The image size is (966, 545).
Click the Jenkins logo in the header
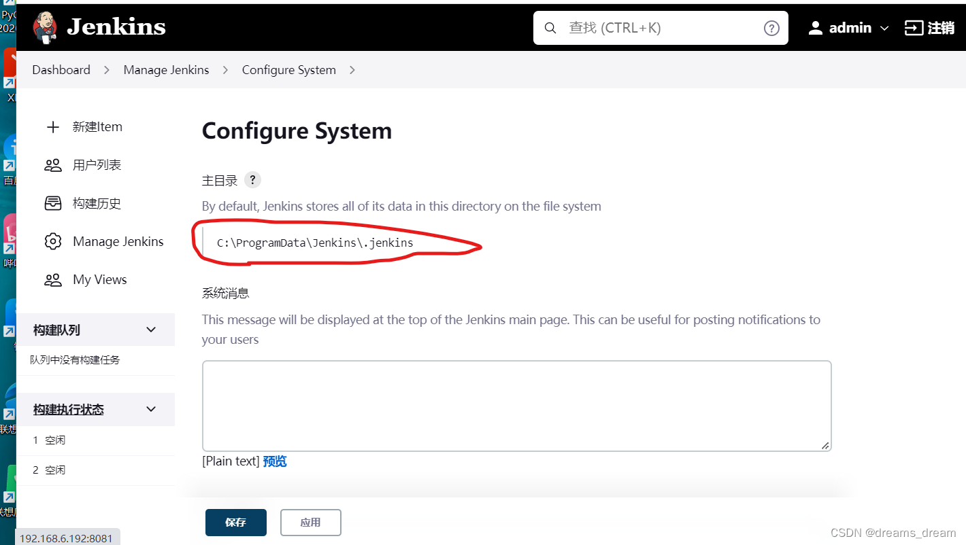[45, 27]
